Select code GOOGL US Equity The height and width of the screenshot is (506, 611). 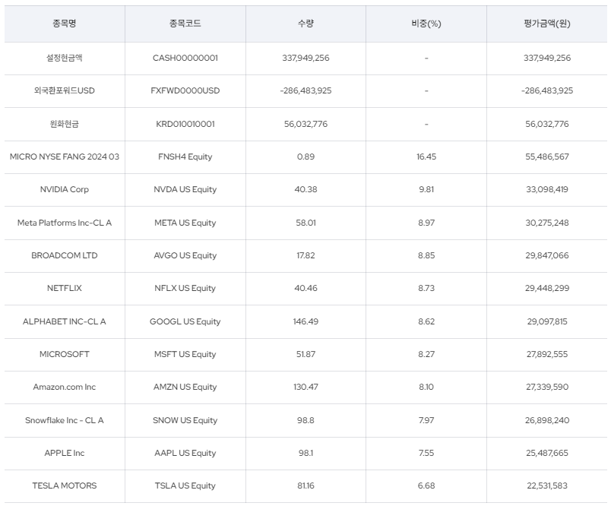[x=185, y=321]
